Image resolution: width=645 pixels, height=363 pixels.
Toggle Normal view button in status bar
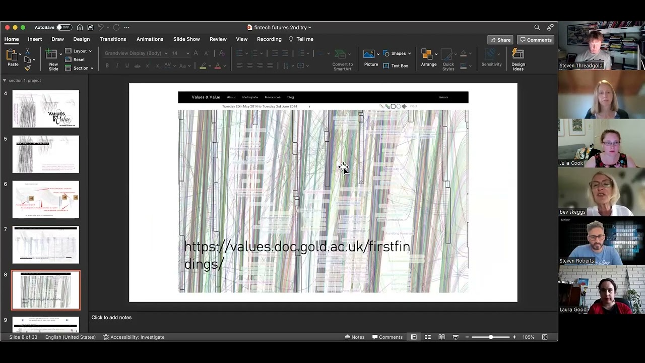click(414, 337)
